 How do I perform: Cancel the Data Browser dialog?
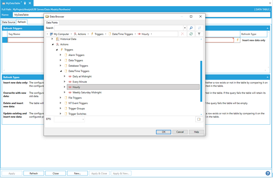[180, 132]
